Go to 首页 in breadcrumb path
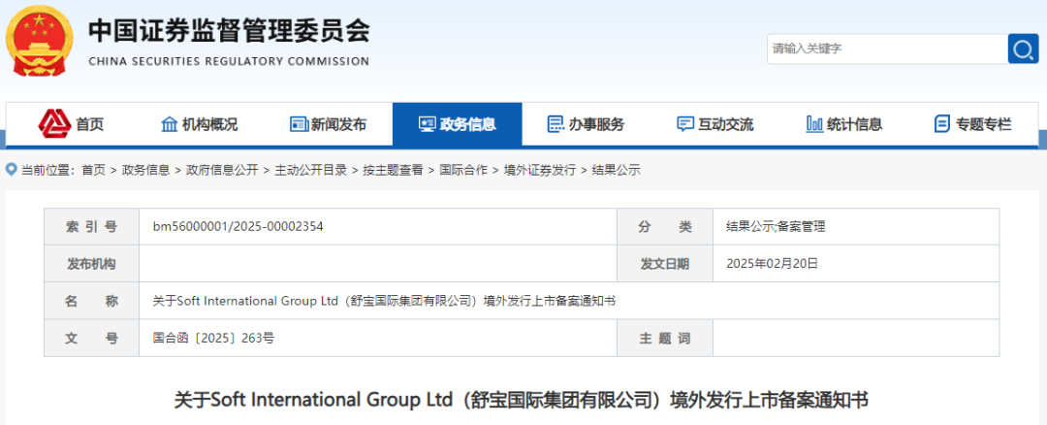Image resolution: width=1047 pixels, height=425 pixels. [93, 170]
